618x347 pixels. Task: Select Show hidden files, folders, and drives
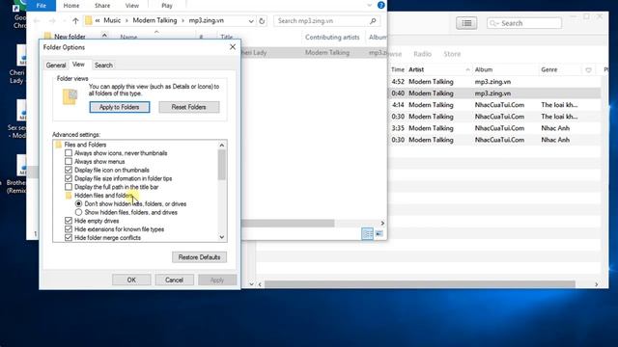[x=78, y=212]
